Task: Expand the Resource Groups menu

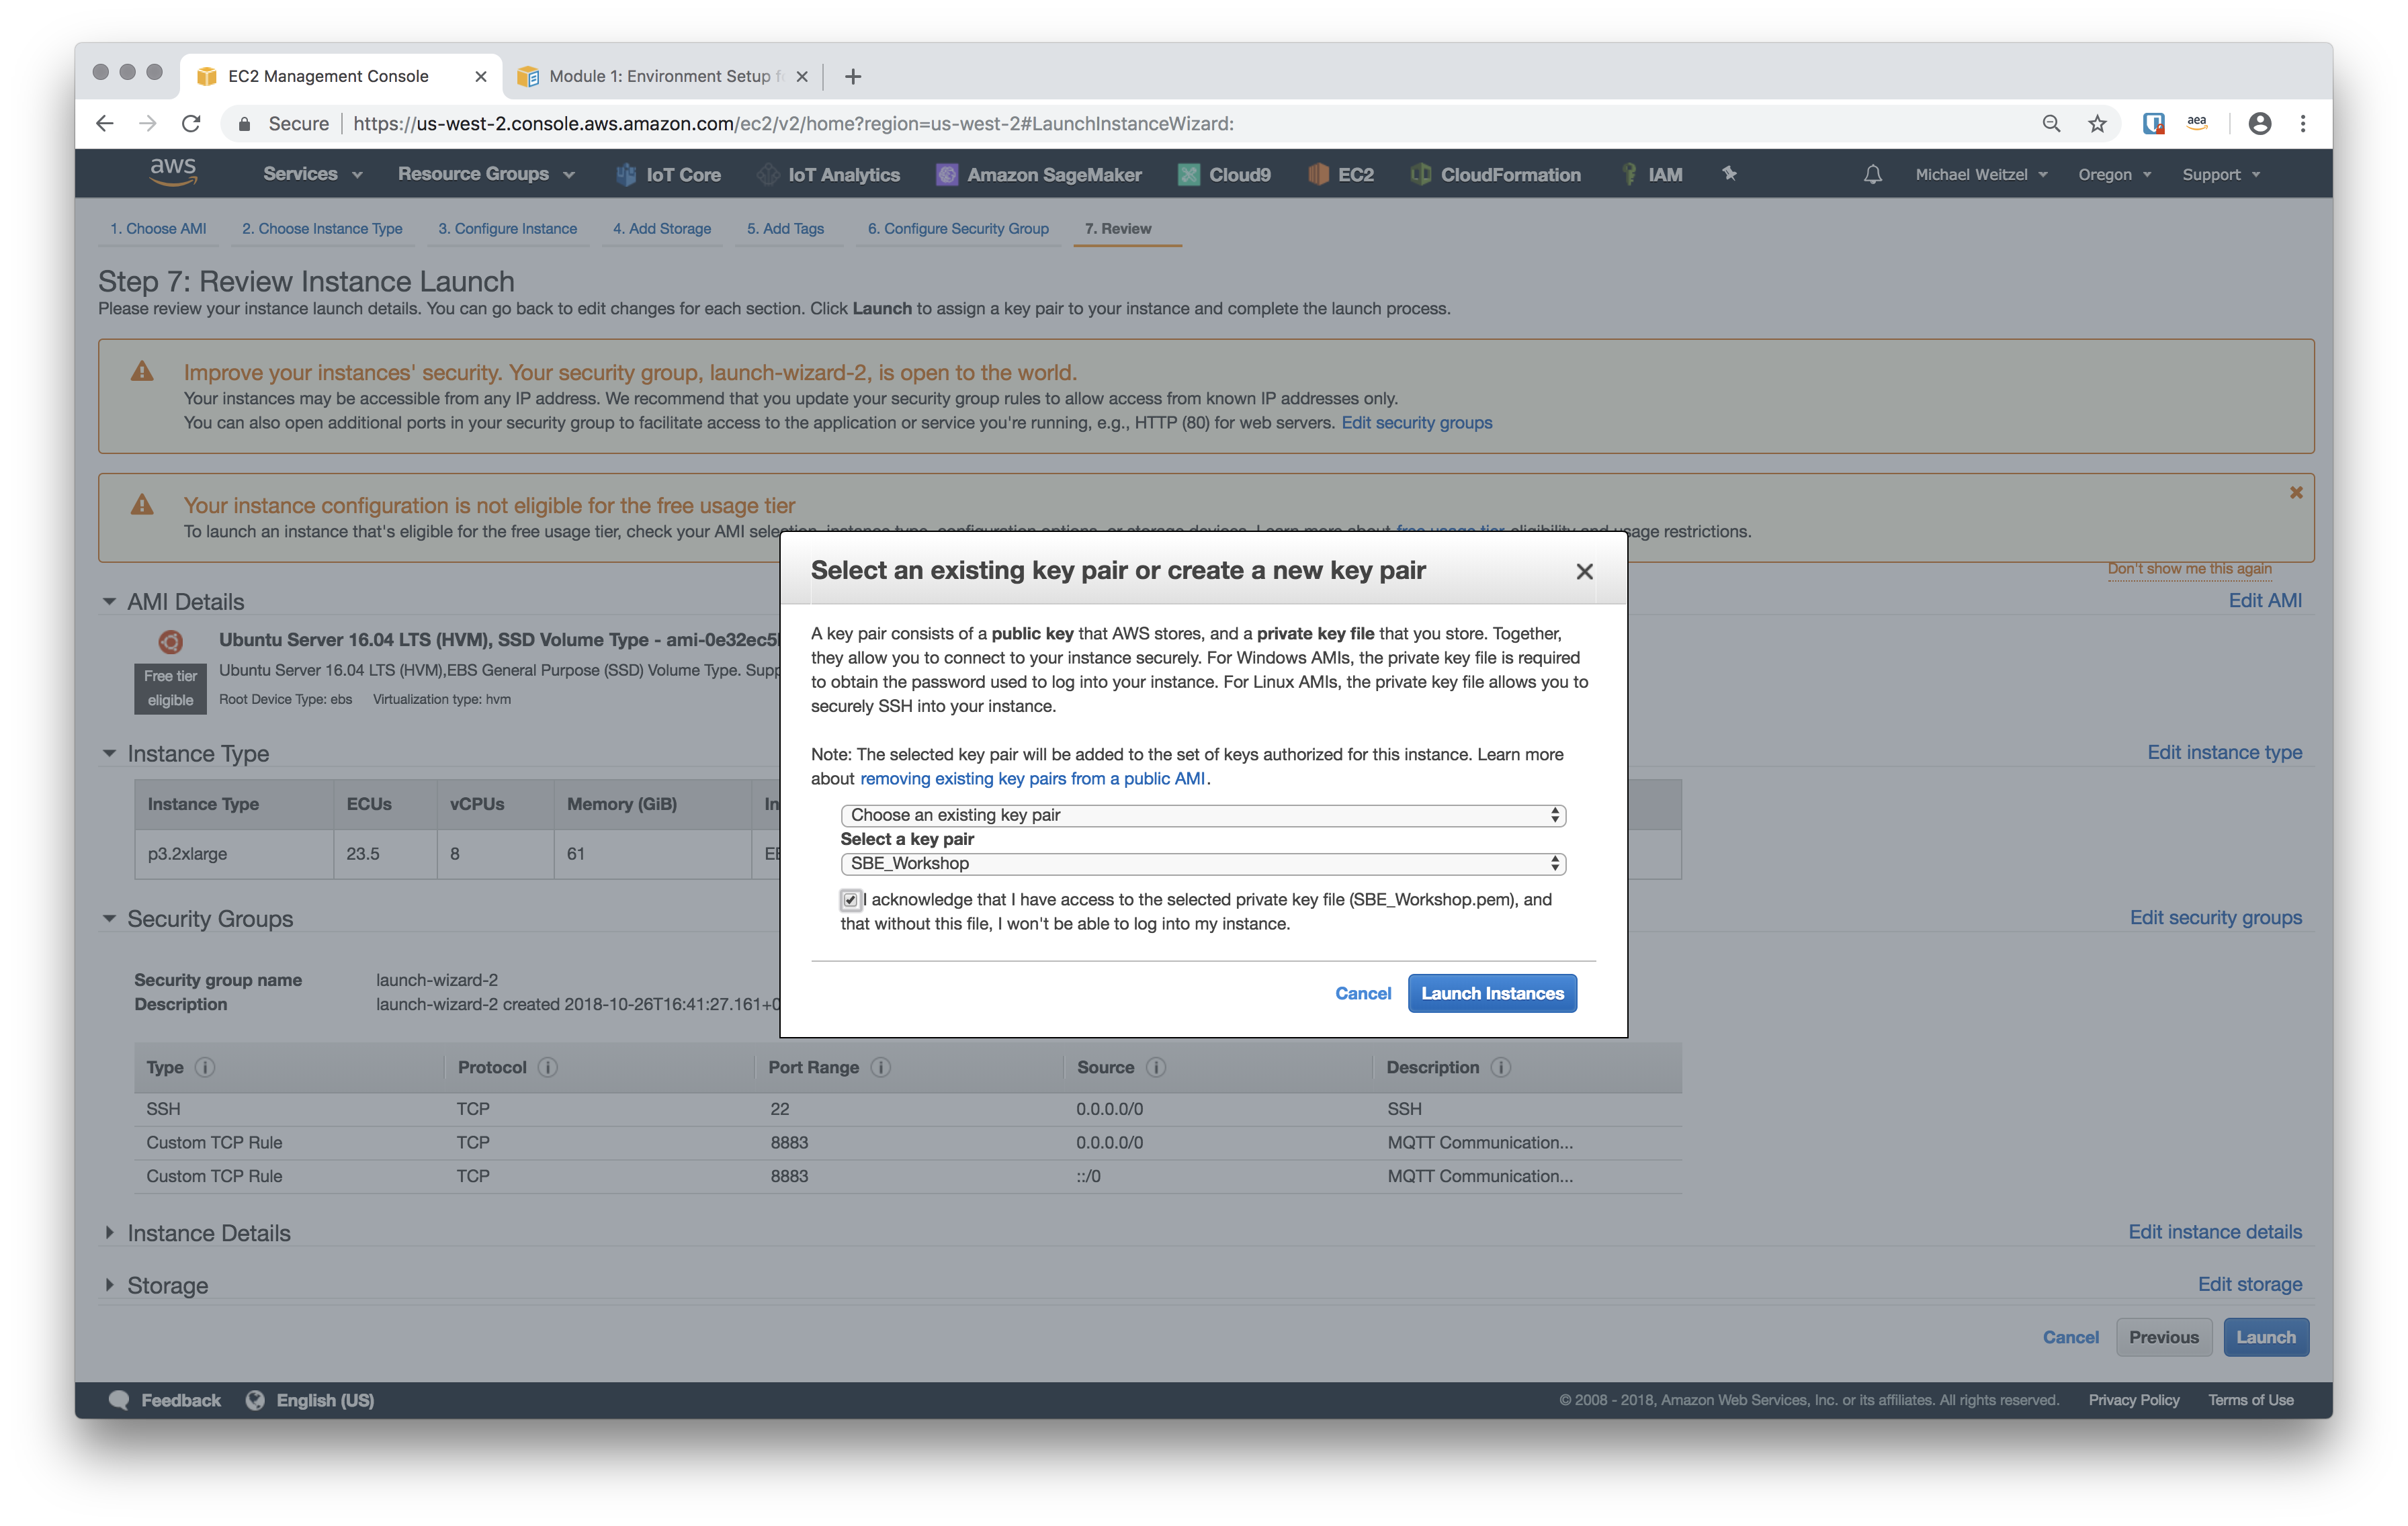Action: (x=486, y=174)
